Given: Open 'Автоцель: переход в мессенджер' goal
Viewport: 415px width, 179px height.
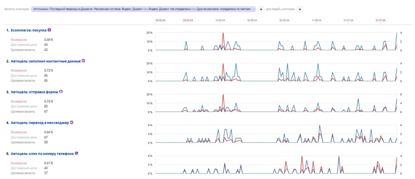Looking at the screenshot, I should (40, 123).
